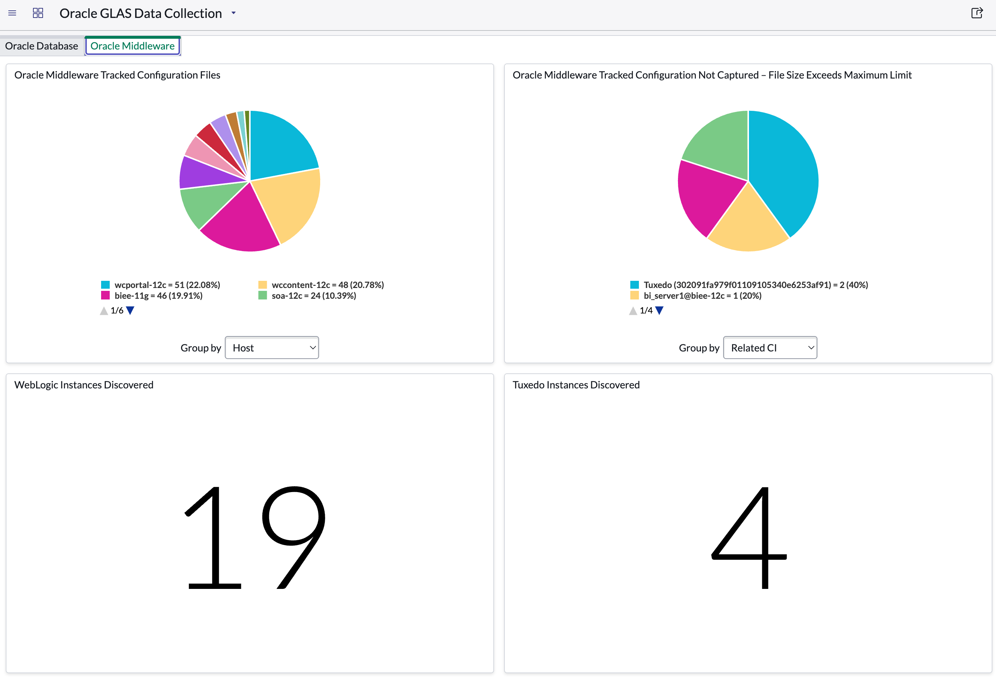Click the Tuxedo Instances Discovered widget title
The height and width of the screenshot is (680, 996).
pyautogui.click(x=576, y=385)
